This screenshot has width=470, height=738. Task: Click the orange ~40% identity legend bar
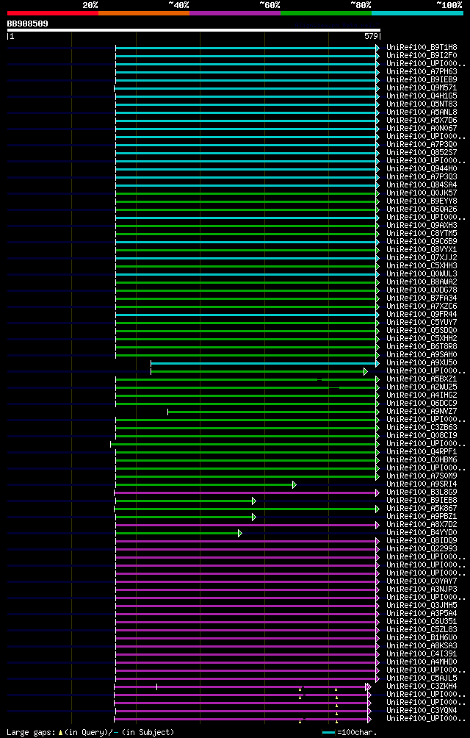(x=144, y=13)
